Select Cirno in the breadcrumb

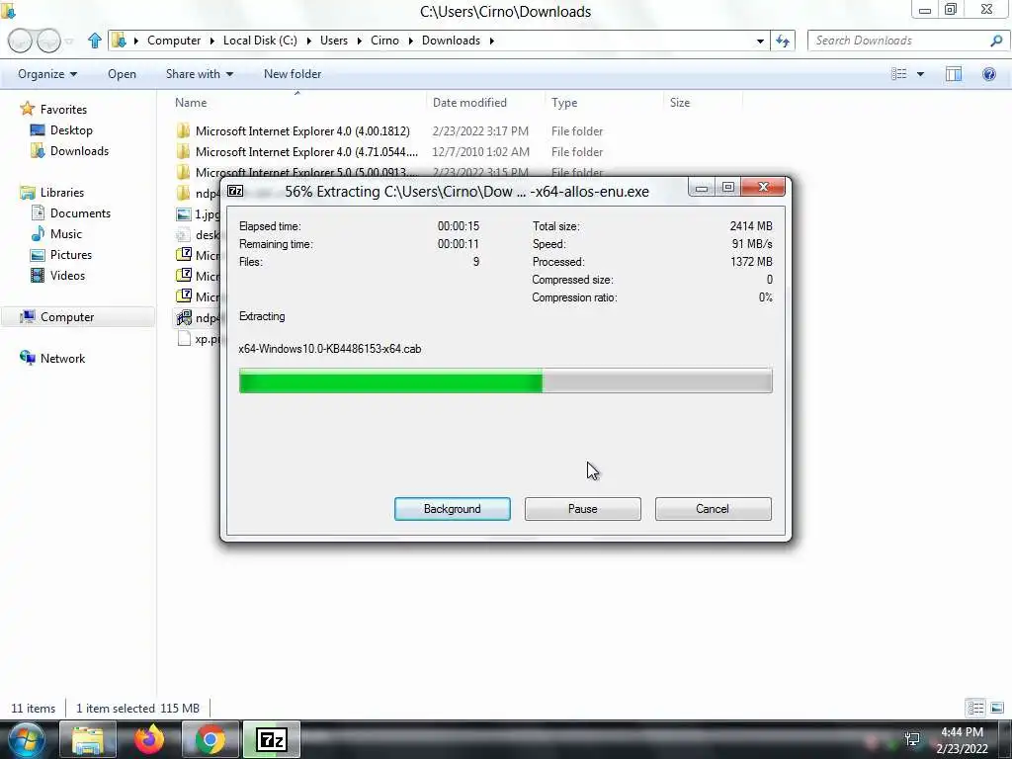[x=384, y=40]
